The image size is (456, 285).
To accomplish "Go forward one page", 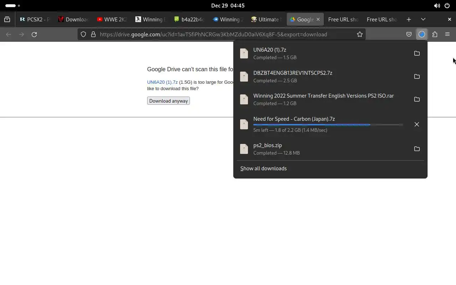I will coord(21,34).
